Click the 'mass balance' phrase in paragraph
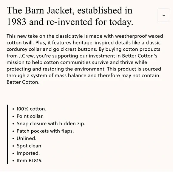173x173 pixels. coord(70,75)
